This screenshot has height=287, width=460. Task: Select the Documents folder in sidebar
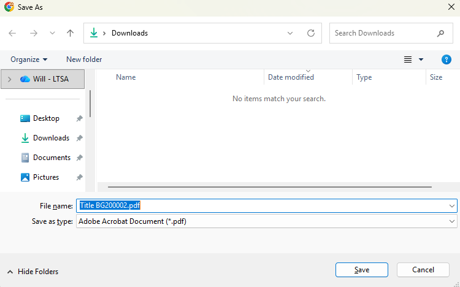(x=52, y=158)
